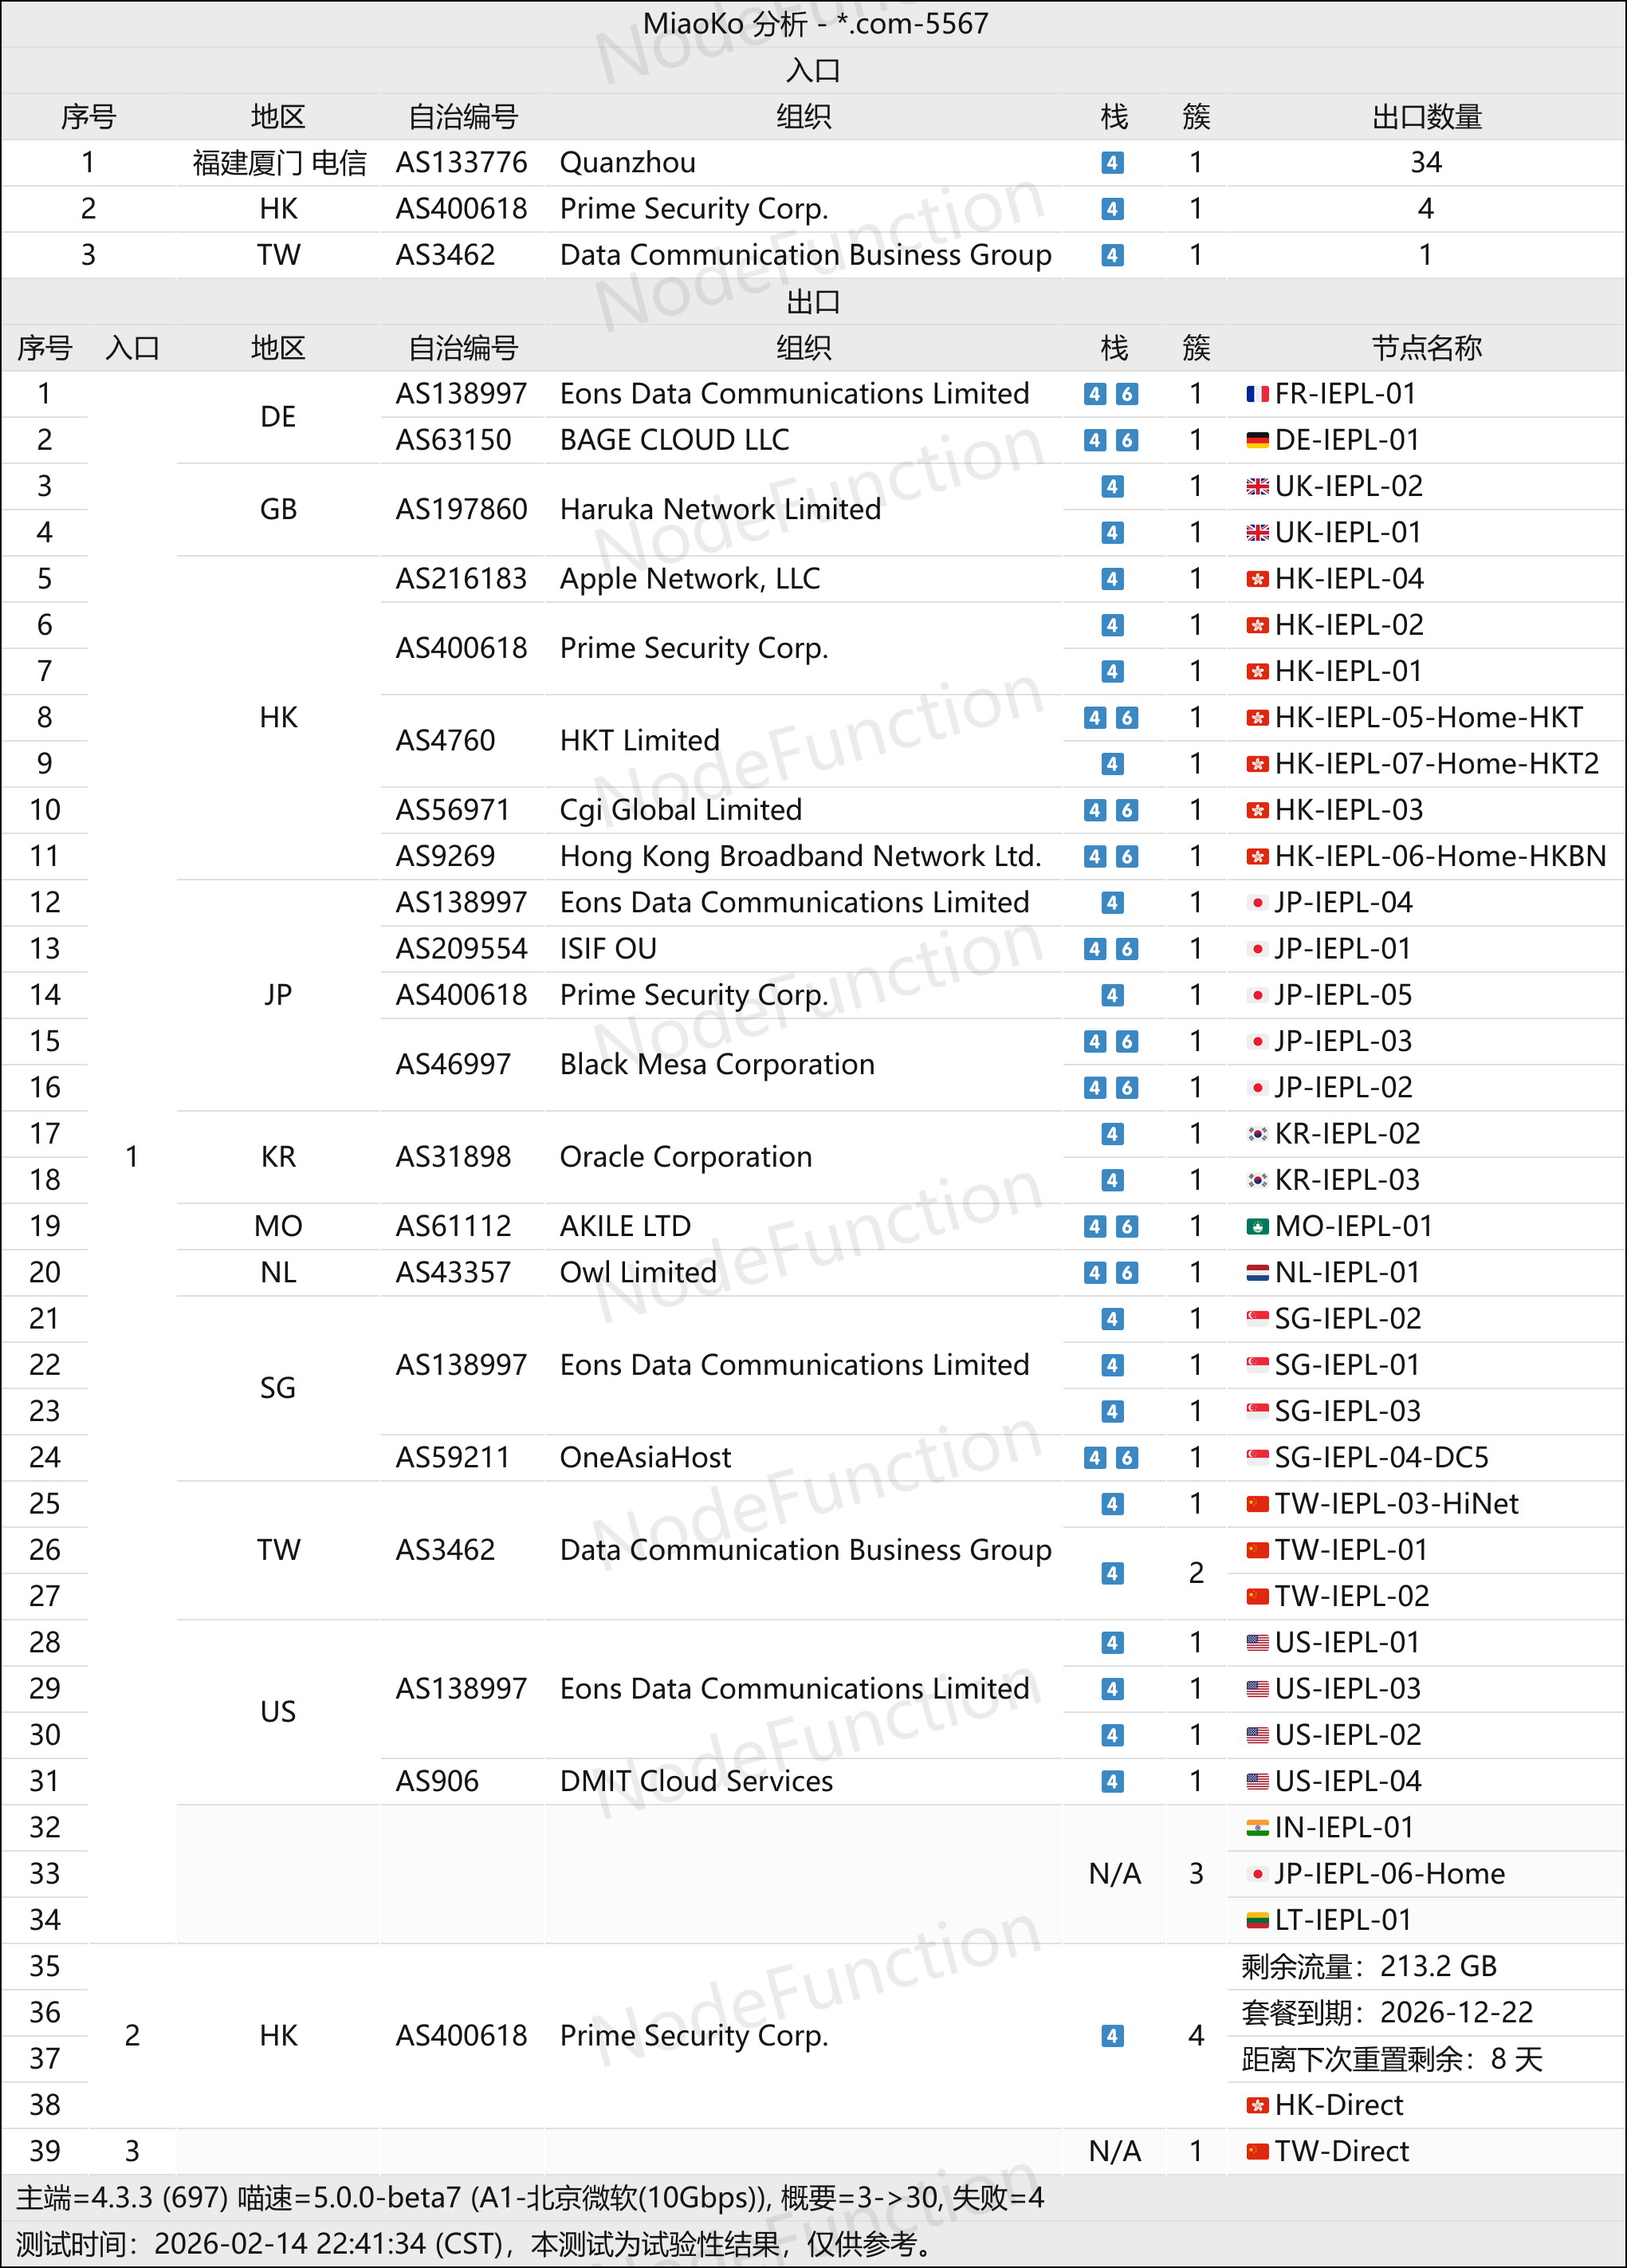Select the SG-IEPL-04-DC5 node name
Screen dimensions: 1627x2268
(x=1381, y=1457)
